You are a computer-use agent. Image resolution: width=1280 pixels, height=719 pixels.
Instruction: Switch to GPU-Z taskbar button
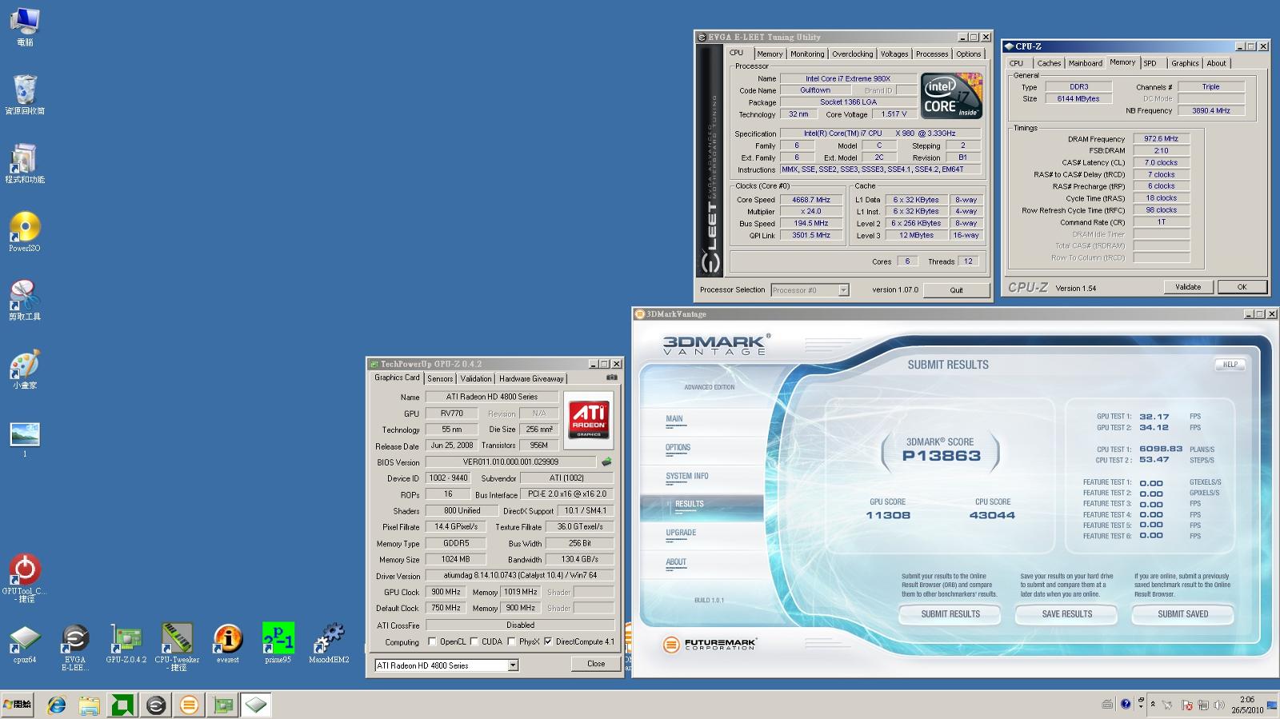pyautogui.click(x=223, y=705)
